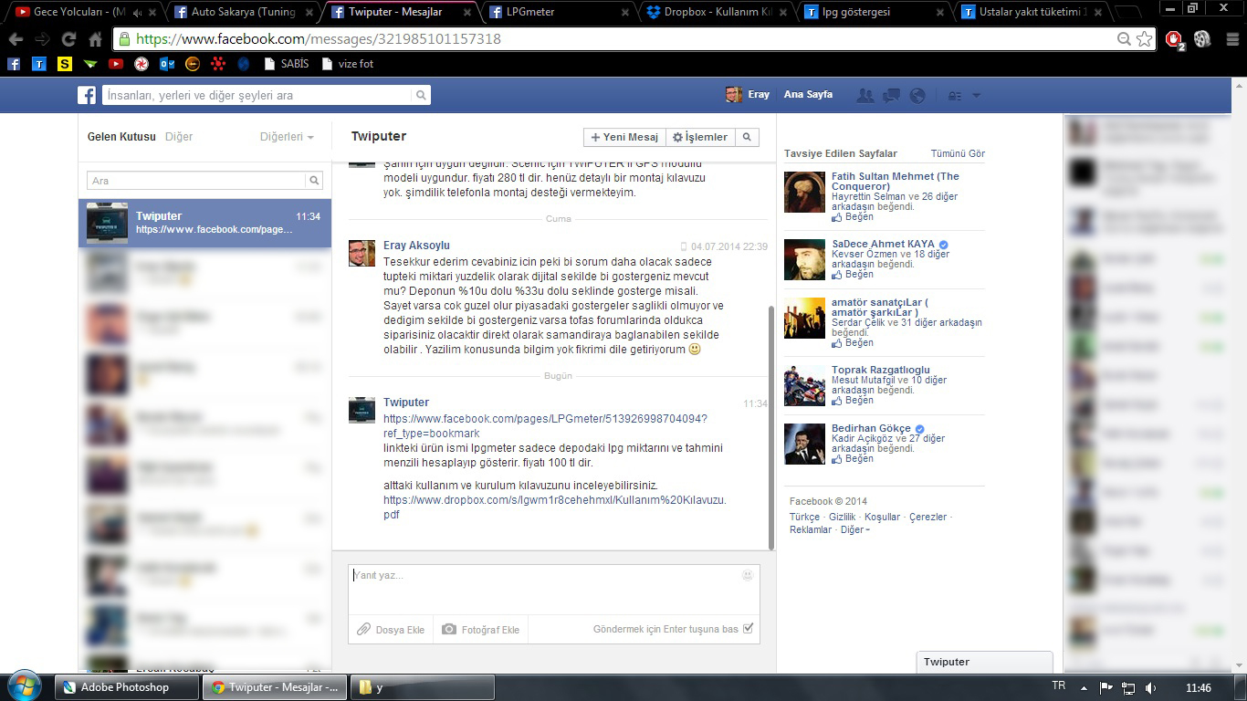Bookmark this page with the star icon
Screen dimensions: 1247x701
(1144, 39)
